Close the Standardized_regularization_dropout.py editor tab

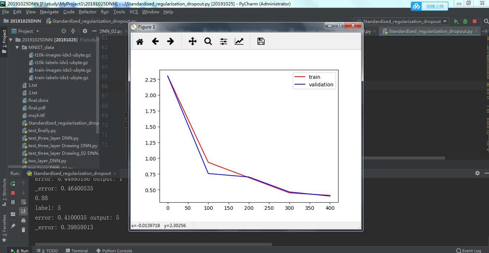(x=476, y=31)
